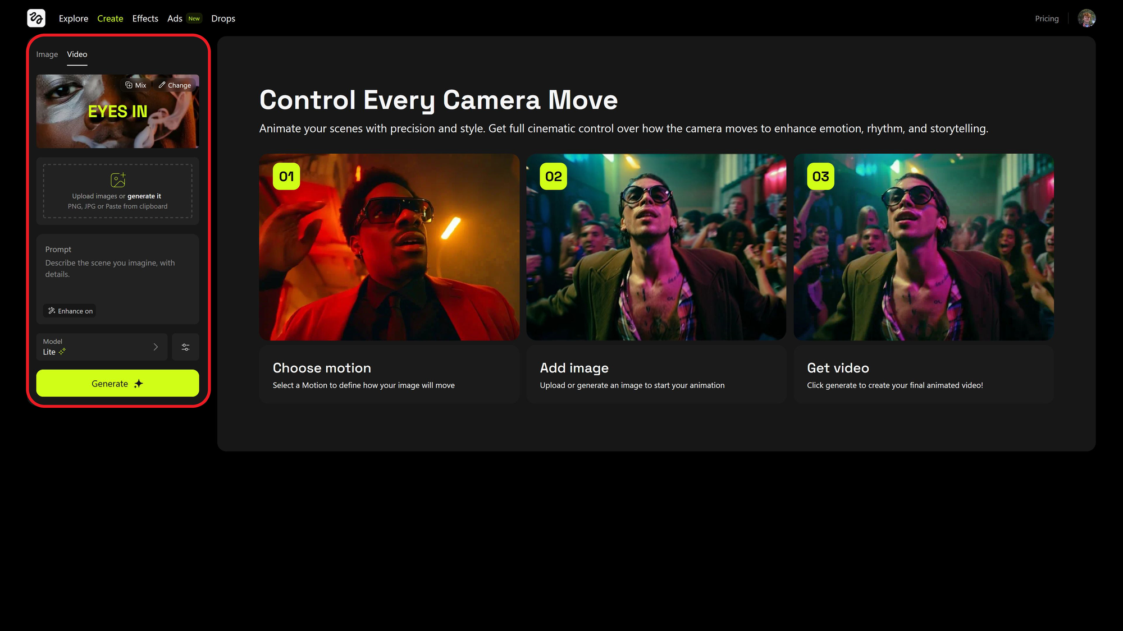Switch prompt enhancement off via Enhance control
This screenshot has width=1123, height=631.
tap(70, 310)
